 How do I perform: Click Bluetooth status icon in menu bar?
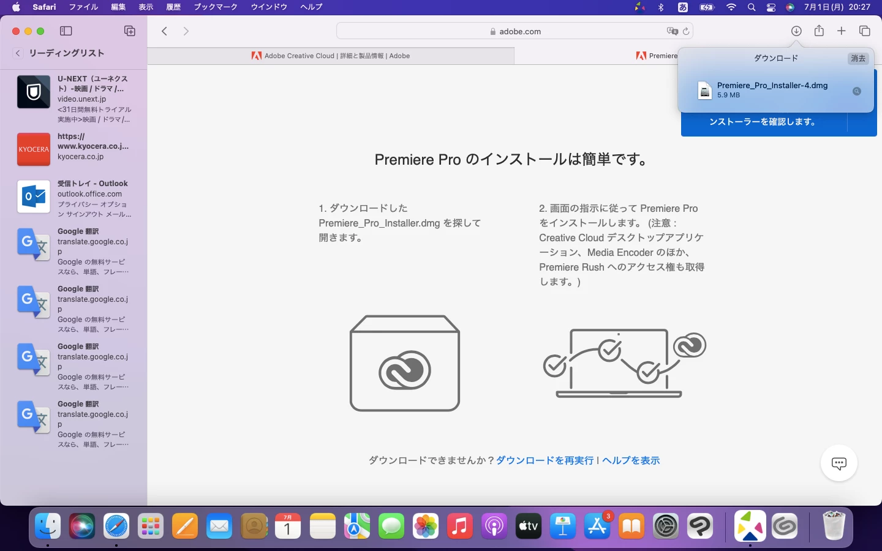(661, 7)
